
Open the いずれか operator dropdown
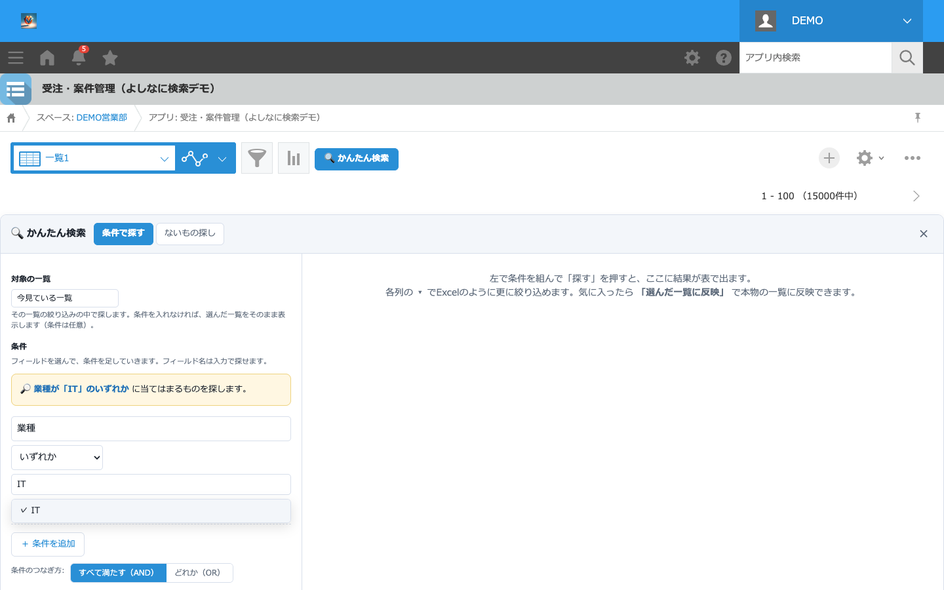pos(57,458)
